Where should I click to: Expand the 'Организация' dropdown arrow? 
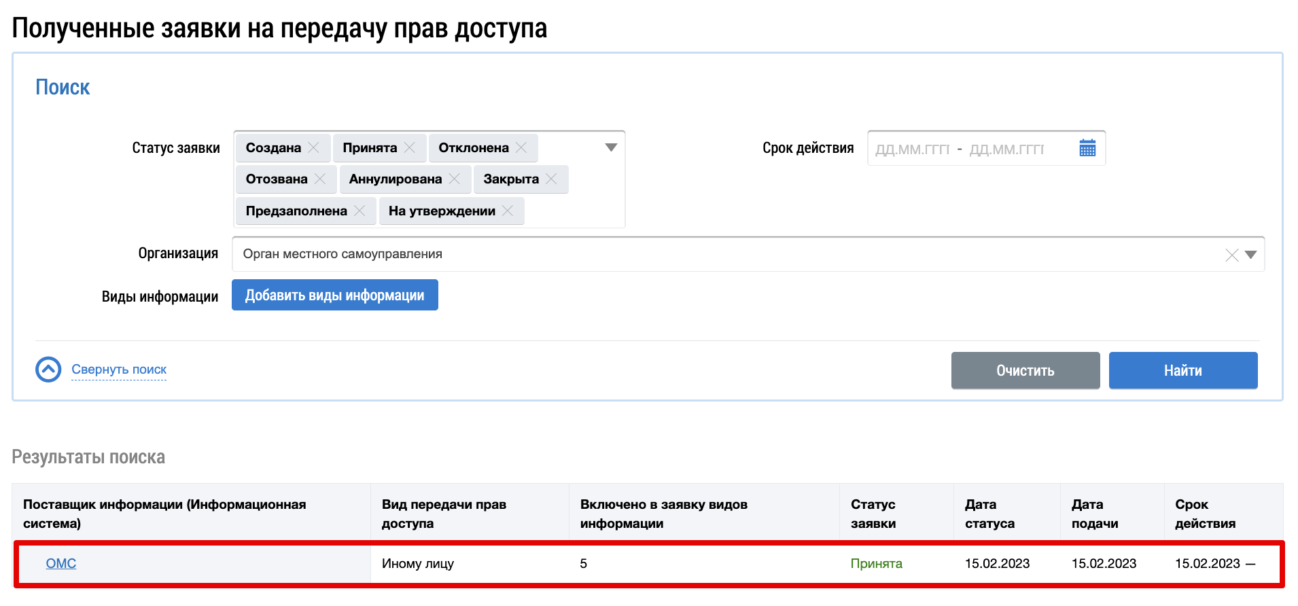1251,255
